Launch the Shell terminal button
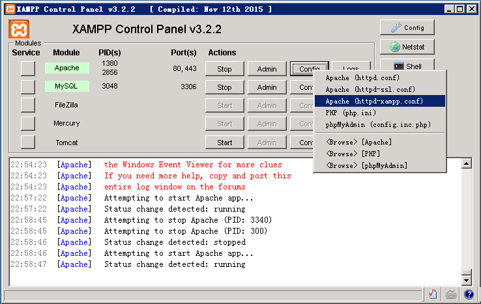Screen dimensions: 481x304 (407, 65)
